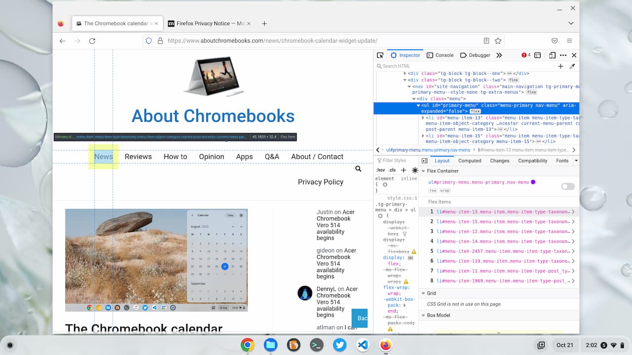Image resolution: width=632 pixels, height=355 pixels.
Task: Select flex item li#menu-item-2457
Action: pyautogui.click(x=499, y=251)
